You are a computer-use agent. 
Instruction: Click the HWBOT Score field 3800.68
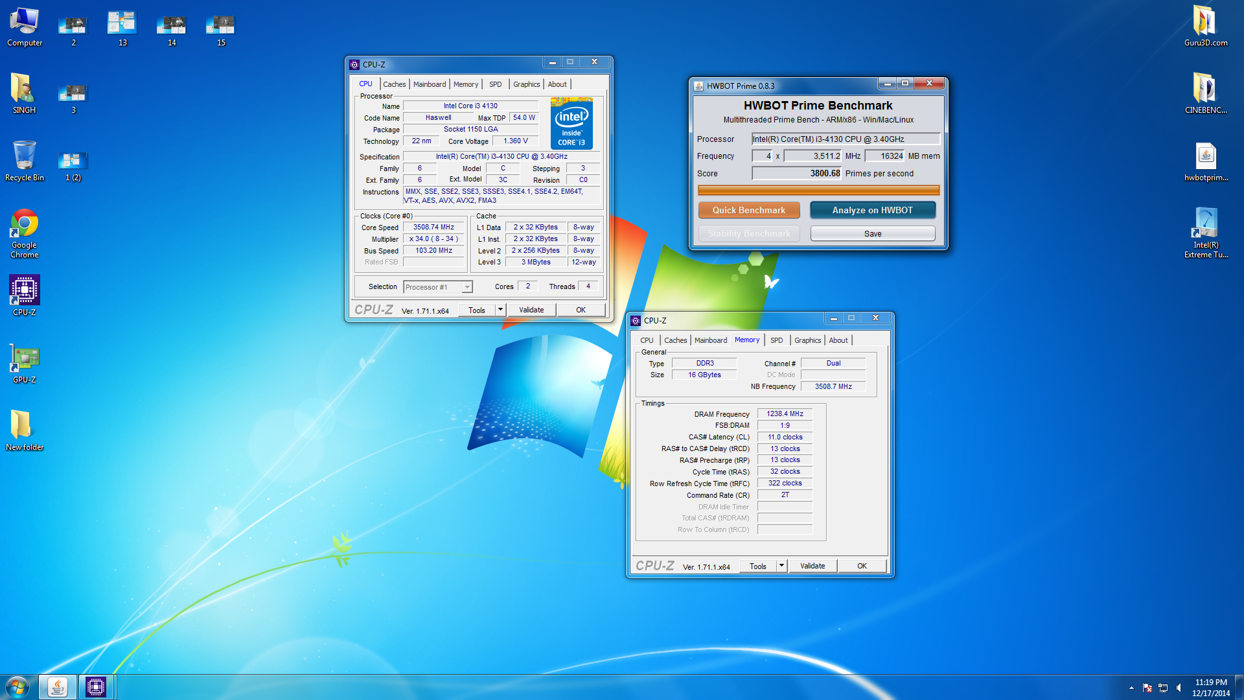point(796,173)
